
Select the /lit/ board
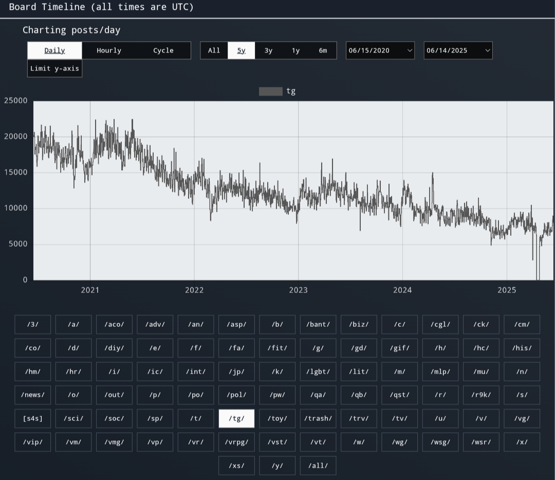tap(359, 372)
